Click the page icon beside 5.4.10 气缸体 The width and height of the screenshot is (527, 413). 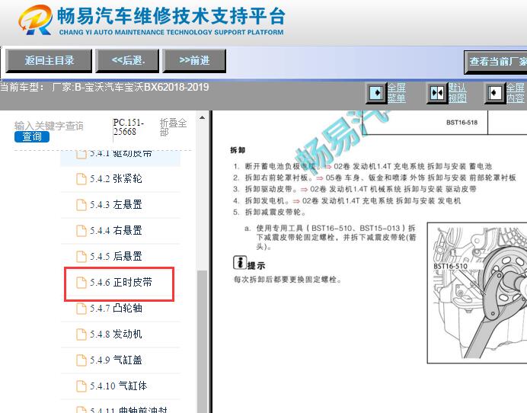(81, 386)
